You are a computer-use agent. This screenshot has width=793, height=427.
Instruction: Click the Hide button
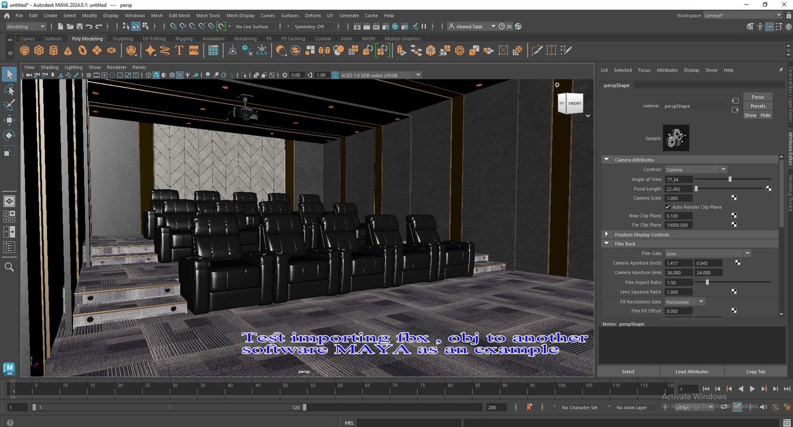tap(765, 115)
